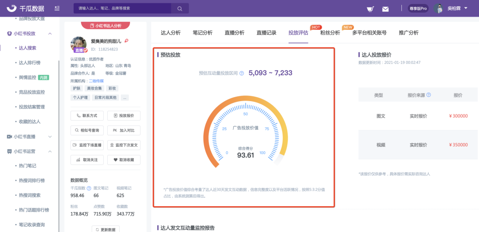Click the 更新数据 refresh button

106,229
